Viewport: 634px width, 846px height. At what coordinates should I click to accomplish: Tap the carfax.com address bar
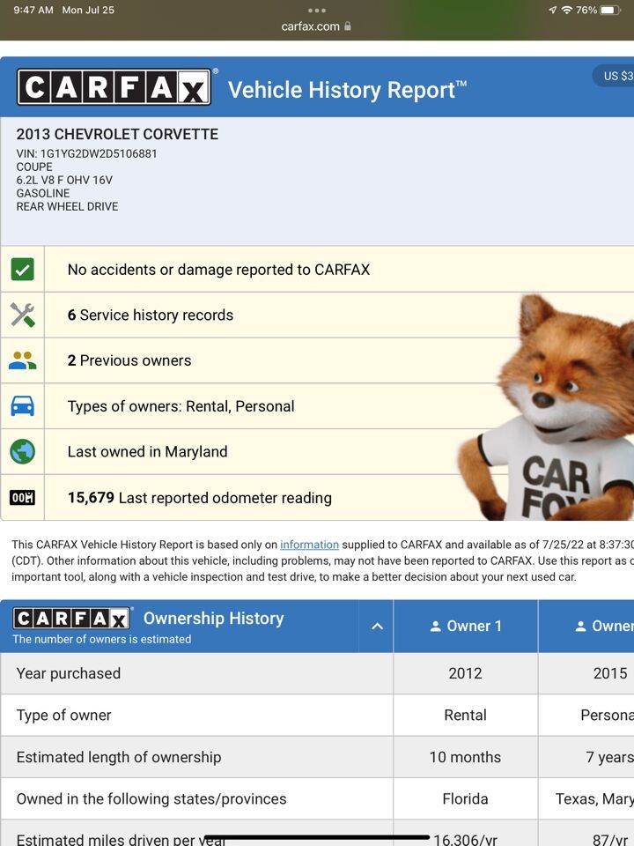pyautogui.click(x=311, y=26)
